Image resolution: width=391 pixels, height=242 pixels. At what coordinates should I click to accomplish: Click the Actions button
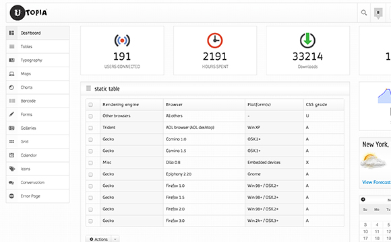point(98,239)
